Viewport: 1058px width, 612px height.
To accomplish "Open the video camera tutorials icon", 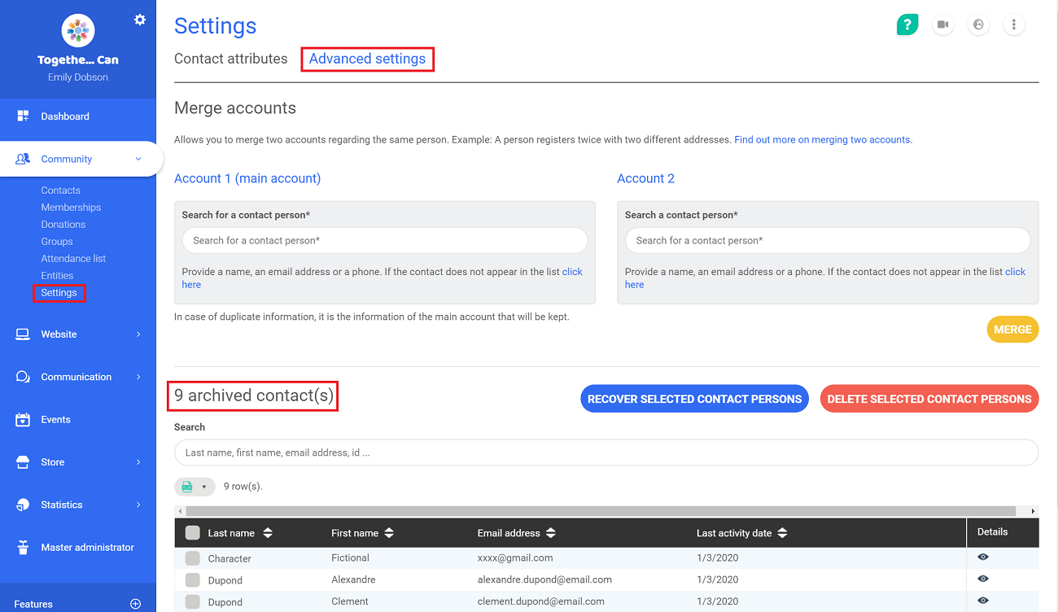I will click(x=943, y=24).
